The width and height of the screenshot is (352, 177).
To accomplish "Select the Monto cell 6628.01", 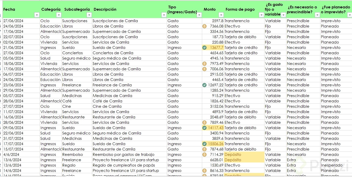I will 213,160.
